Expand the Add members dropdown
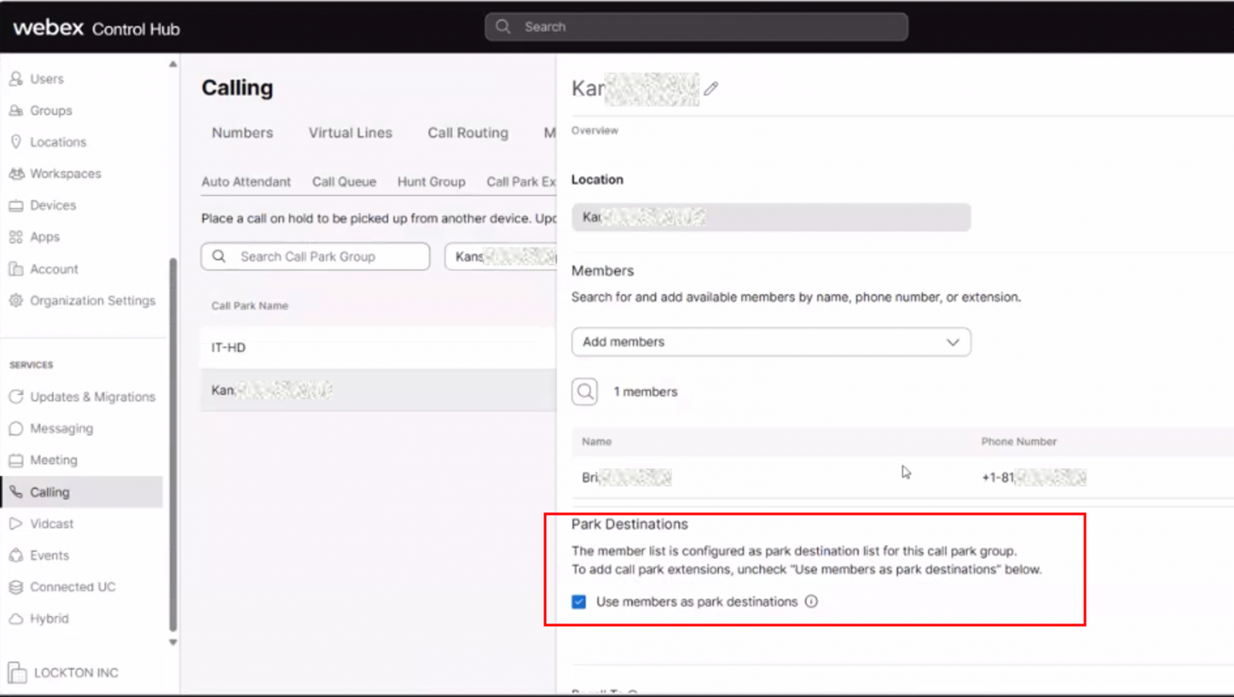This screenshot has width=1234, height=697. pyautogui.click(x=770, y=342)
